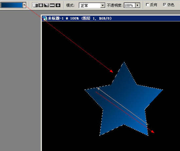This screenshot has width=180, height=151.
Task: Open the 不透明度 opacity slider arrow
Action: point(137,5)
